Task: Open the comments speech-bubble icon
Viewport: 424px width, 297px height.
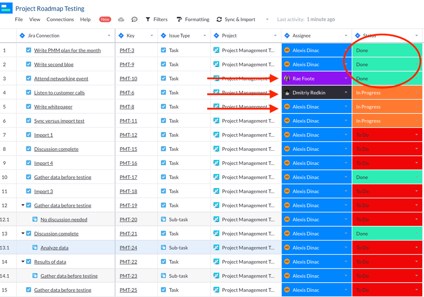Action: click(x=135, y=19)
